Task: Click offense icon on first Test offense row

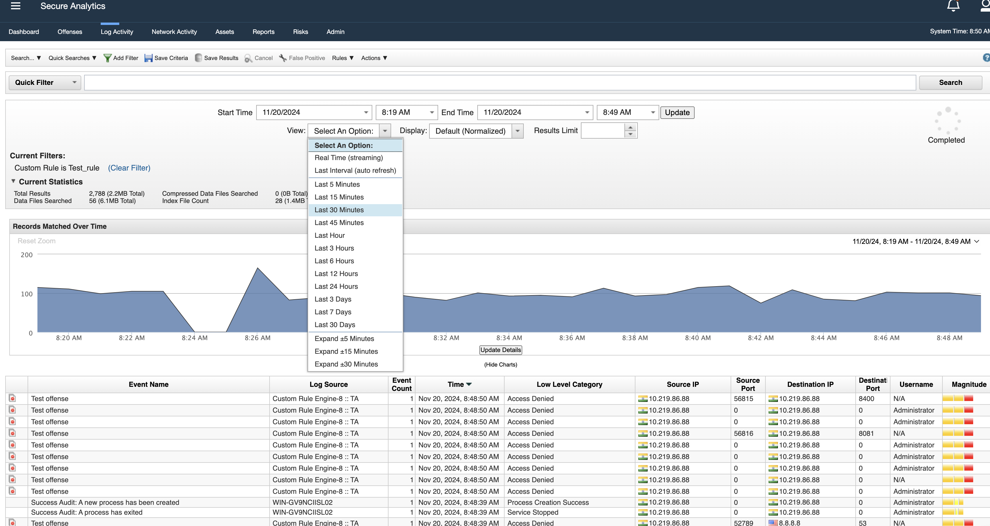Action: 12,398
